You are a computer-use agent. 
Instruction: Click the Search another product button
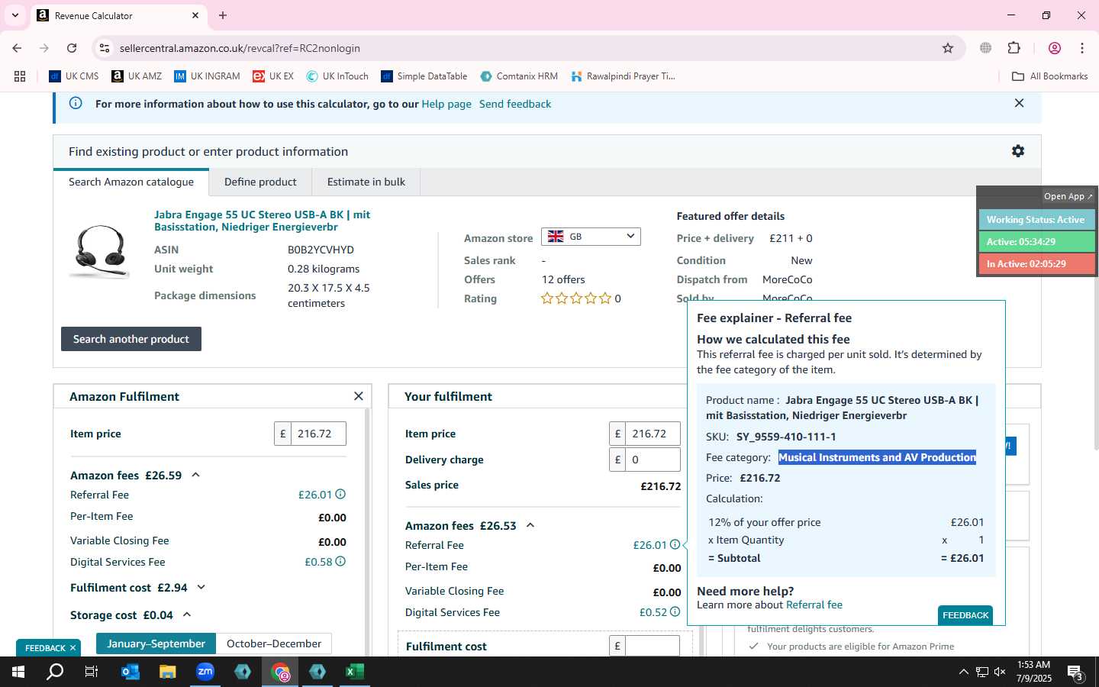click(131, 339)
